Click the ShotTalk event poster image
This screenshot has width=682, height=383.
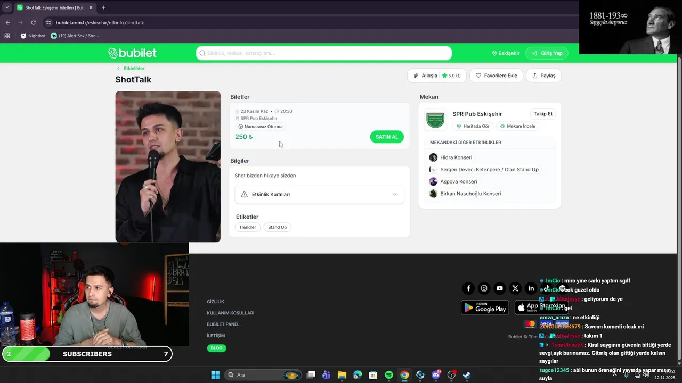pyautogui.click(x=168, y=166)
